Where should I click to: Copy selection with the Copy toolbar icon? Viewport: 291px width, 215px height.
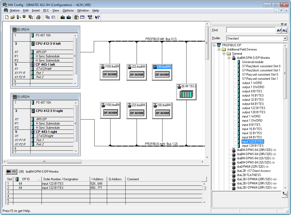[48, 17]
